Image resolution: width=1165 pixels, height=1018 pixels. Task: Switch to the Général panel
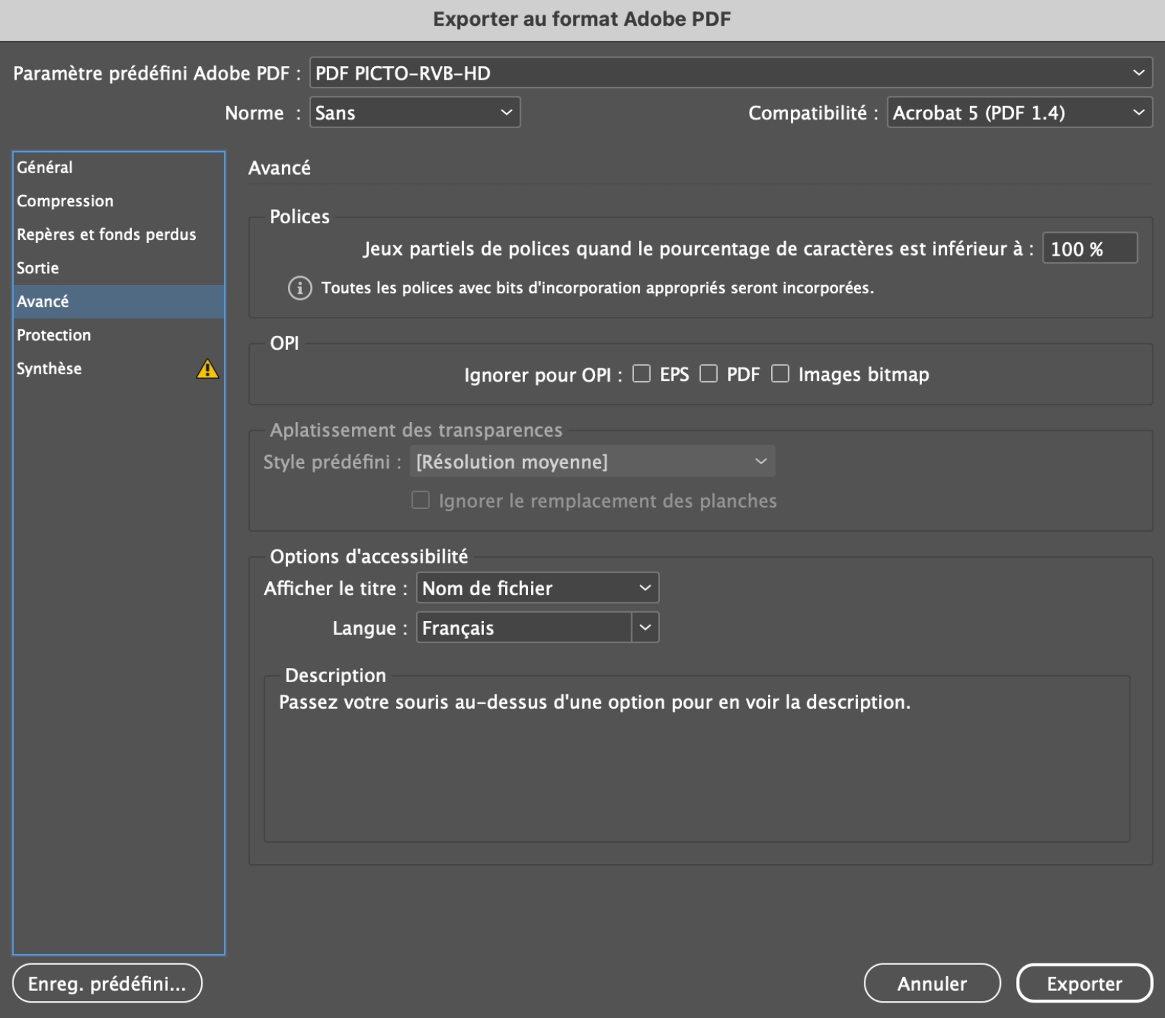pyautogui.click(x=45, y=167)
